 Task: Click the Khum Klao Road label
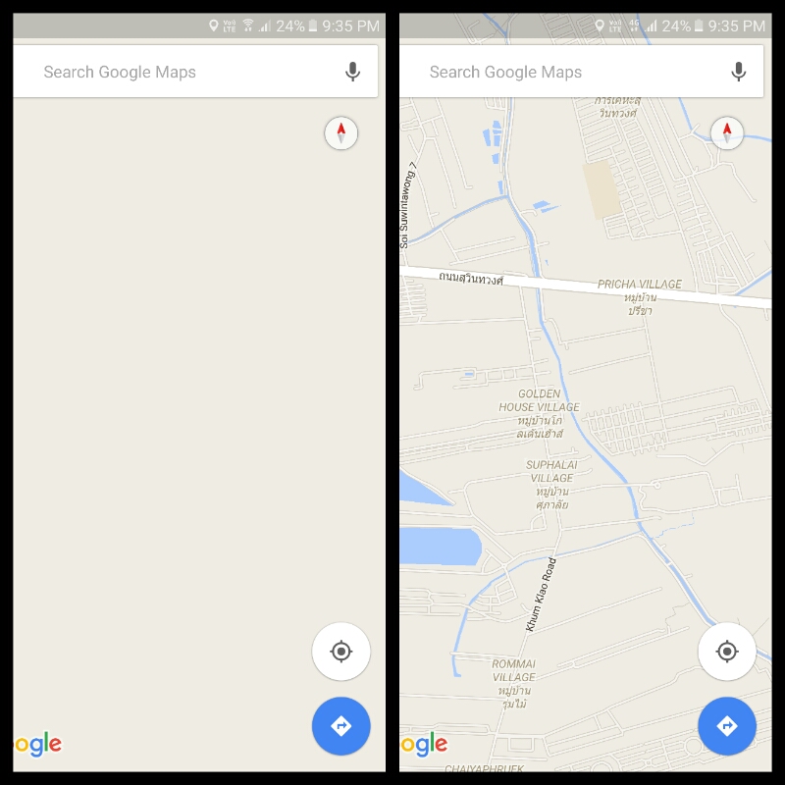541,595
